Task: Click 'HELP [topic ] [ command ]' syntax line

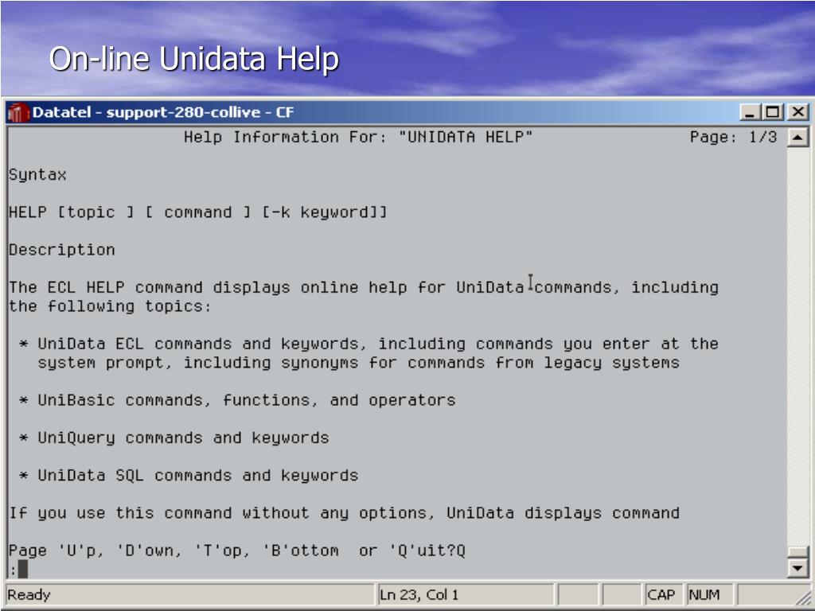Action: [197, 212]
